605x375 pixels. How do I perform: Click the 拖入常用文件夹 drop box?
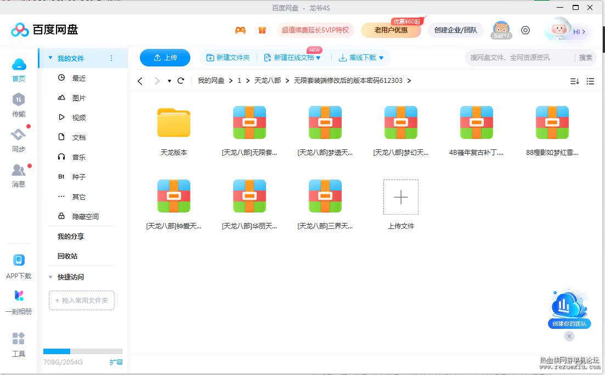tap(82, 300)
